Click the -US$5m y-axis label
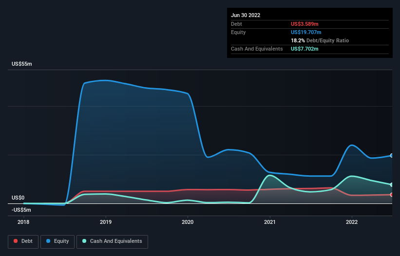The height and width of the screenshot is (256, 400). tap(21, 210)
